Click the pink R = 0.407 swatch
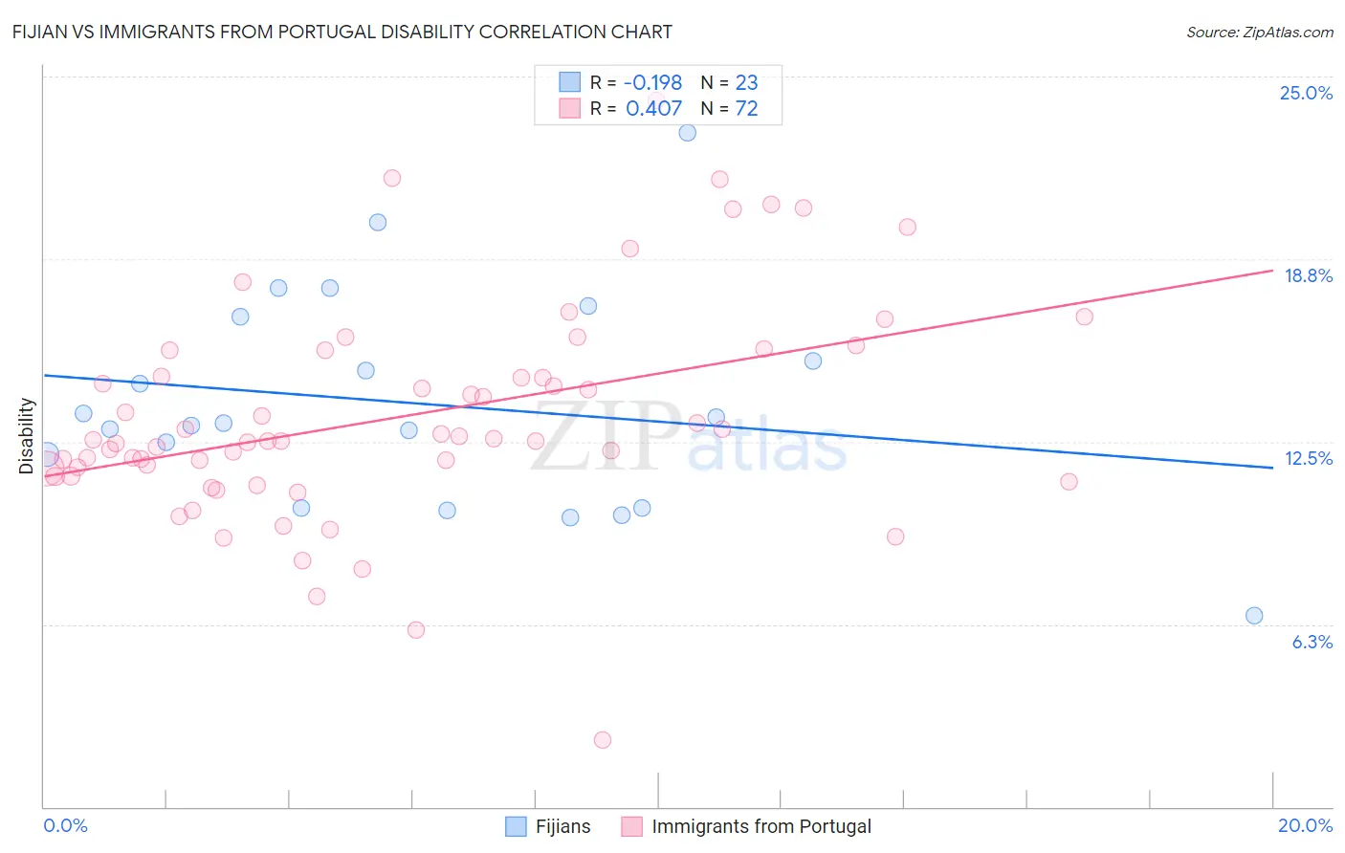1345x853 pixels. tap(570, 108)
